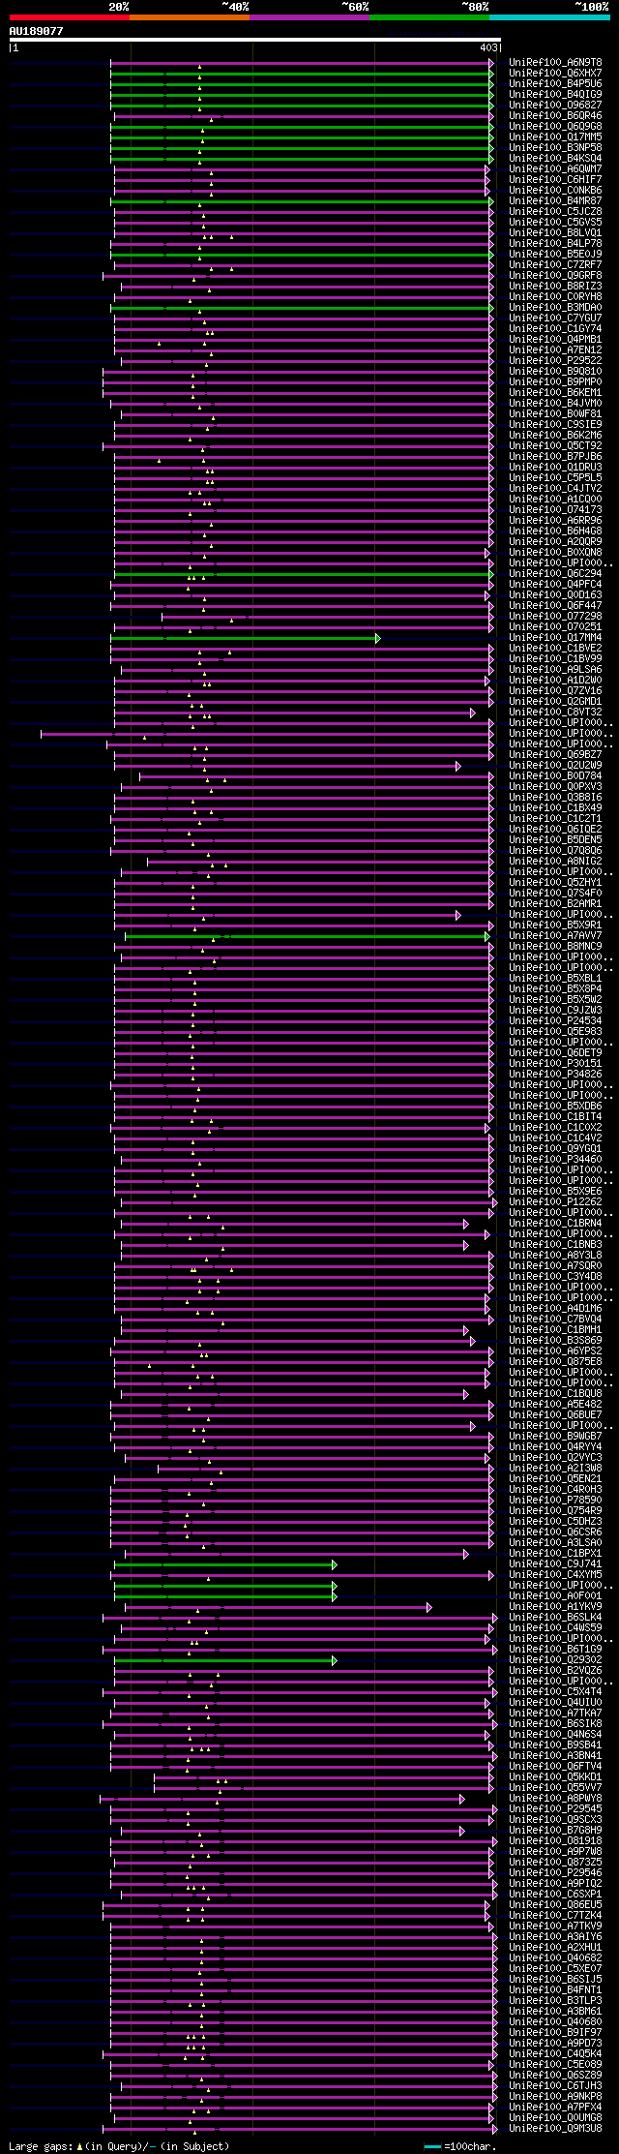Image resolution: width=619 pixels, height=2154 pixels.
Task: Open the UniRef100_C5JCZ8 entry
Action: (555, 211)
